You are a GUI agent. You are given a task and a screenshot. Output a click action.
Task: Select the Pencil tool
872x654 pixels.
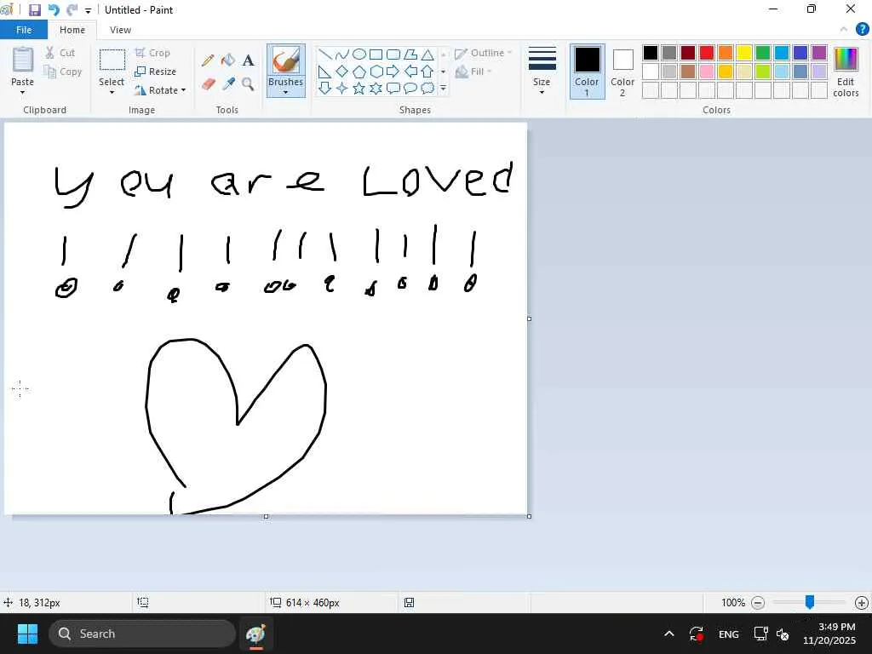208,60
